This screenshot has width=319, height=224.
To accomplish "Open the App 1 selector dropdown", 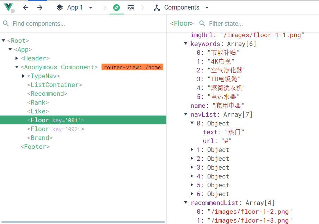I will point(90,7).
